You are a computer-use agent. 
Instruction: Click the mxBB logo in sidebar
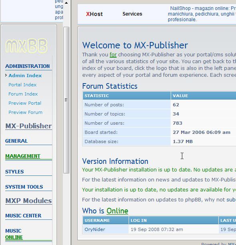26,46
